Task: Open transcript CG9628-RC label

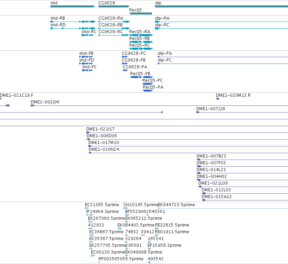Action: coord(111,32)
